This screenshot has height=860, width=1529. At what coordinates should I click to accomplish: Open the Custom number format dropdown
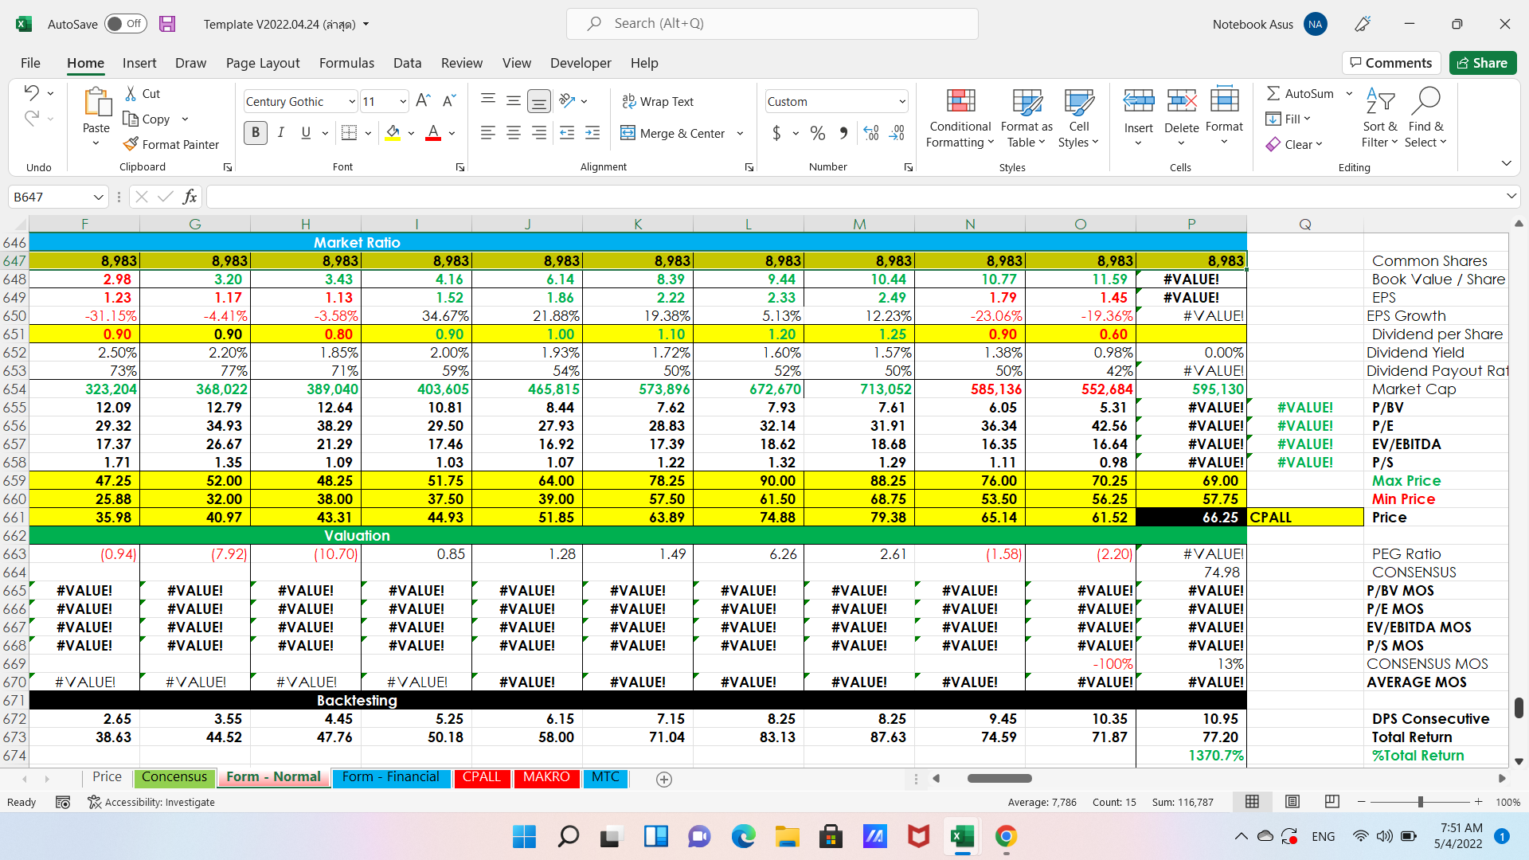coord(901,101)
